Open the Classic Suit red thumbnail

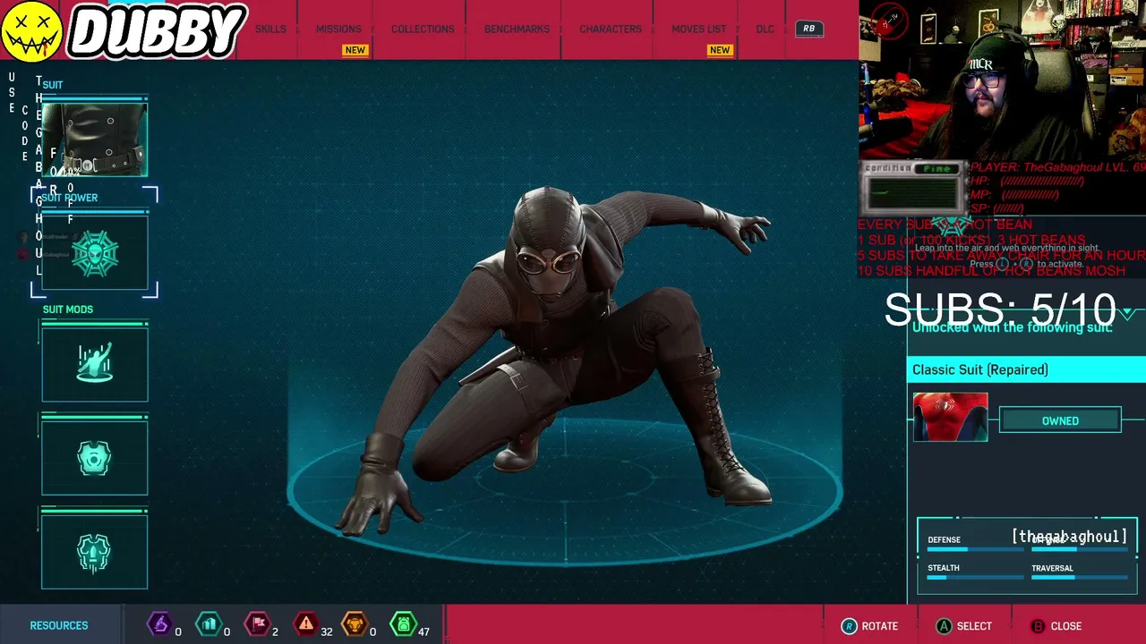click(x=950, y=417)
